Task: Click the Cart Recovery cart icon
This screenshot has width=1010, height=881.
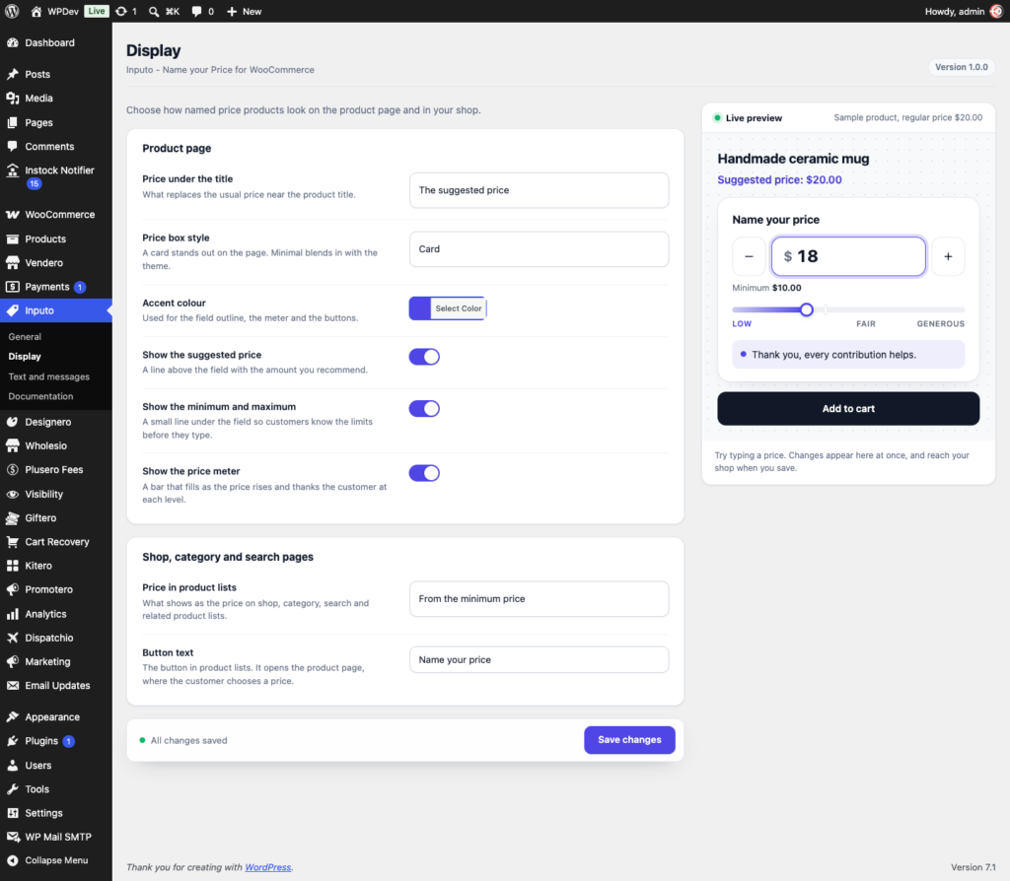Action: (x=12, y=541)
